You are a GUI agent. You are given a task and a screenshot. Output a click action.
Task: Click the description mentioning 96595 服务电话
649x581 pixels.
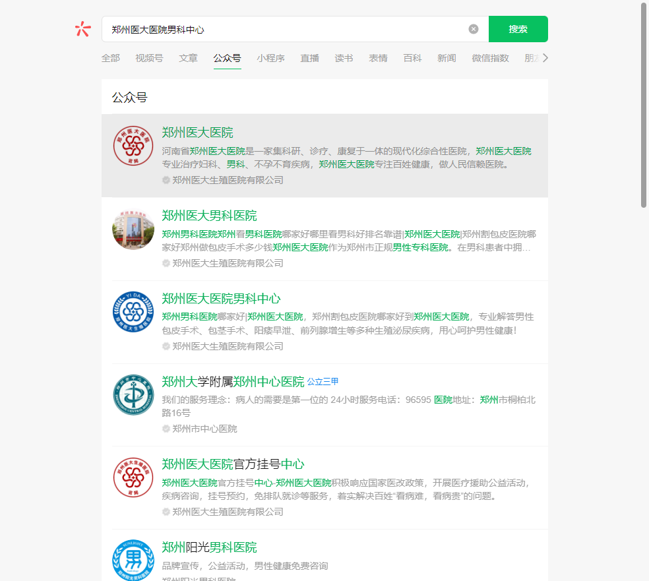[x=348, y=406]
